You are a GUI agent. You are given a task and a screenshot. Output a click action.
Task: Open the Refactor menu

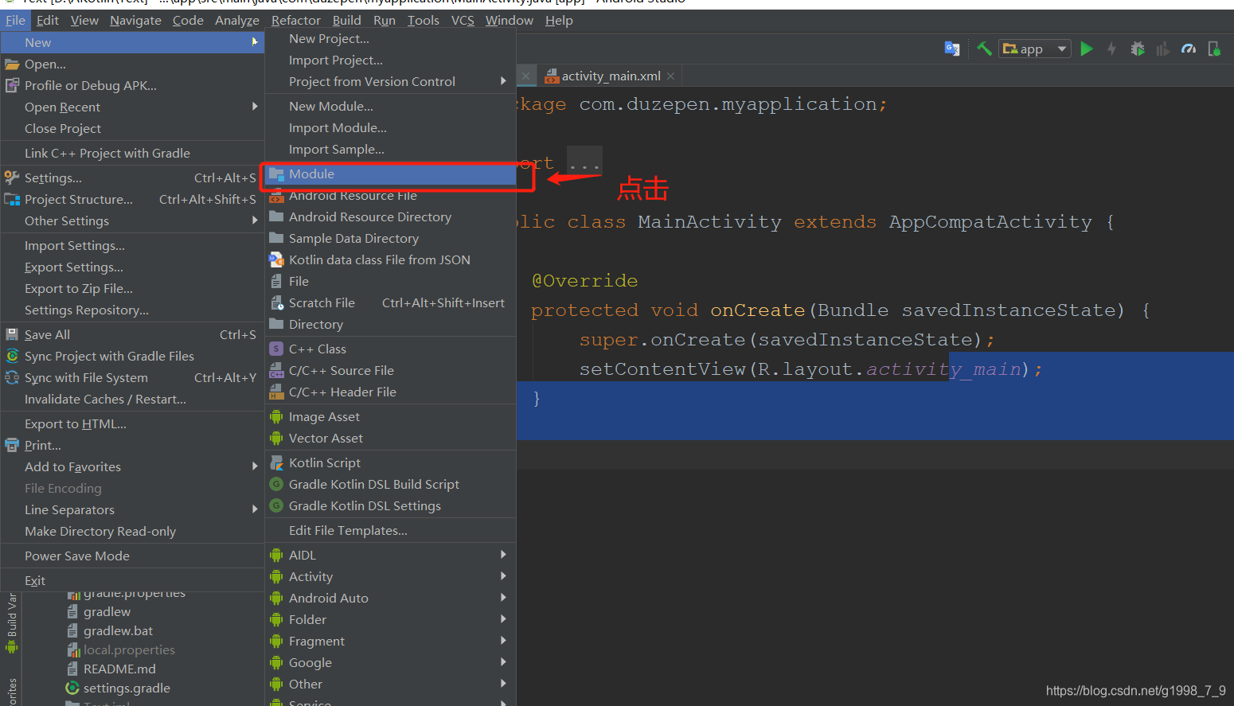point(295,20)
